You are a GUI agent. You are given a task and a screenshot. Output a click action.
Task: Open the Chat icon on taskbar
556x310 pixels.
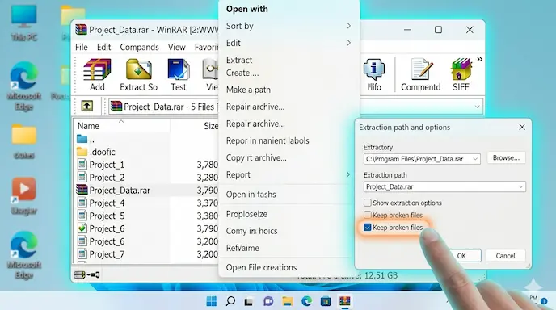tap(268, 301)
